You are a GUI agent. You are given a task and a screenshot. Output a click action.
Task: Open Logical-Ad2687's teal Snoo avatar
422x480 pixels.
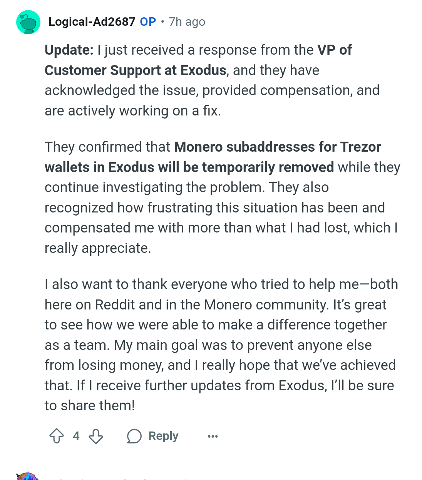(x=28, y=22)
